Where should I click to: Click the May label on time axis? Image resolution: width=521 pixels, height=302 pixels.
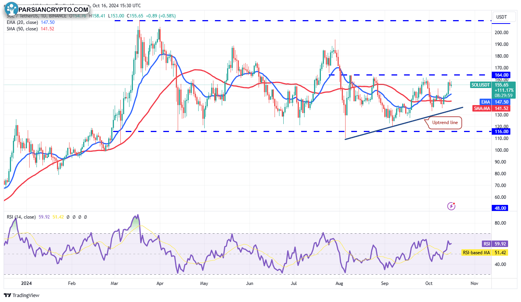(x=204, y=283)
